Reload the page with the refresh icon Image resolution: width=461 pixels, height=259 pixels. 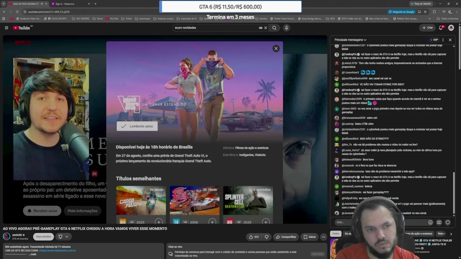coord(17,12)
